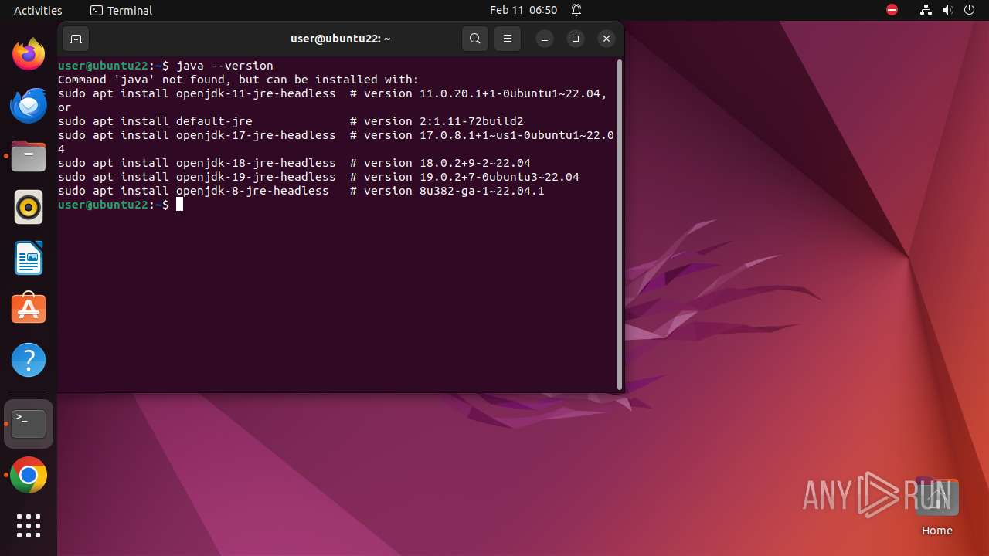This screenshot has height=556, width=989.
Task: Open the Help application
Action: click(x=29, y=360)
